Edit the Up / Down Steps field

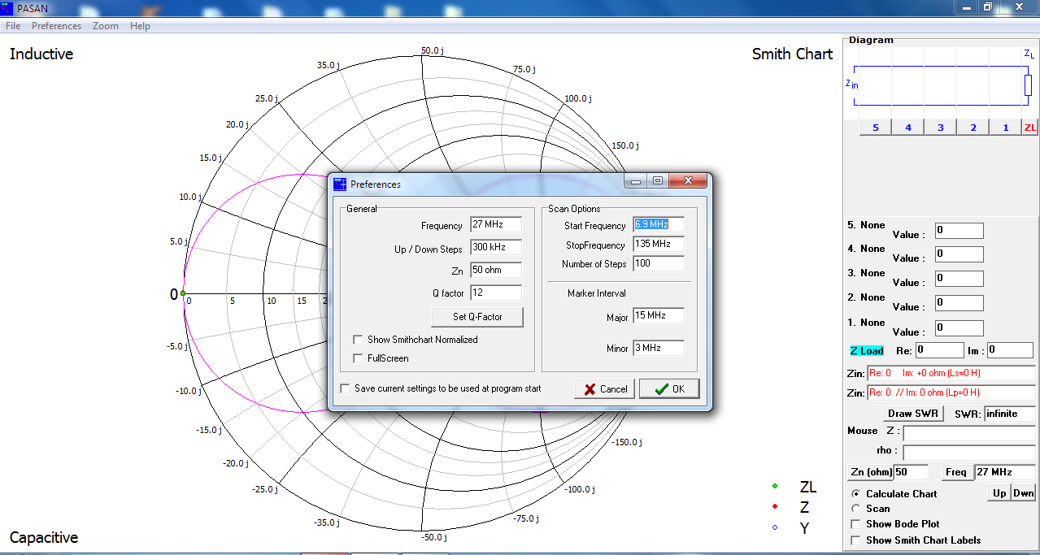click(x=495, y=248)
